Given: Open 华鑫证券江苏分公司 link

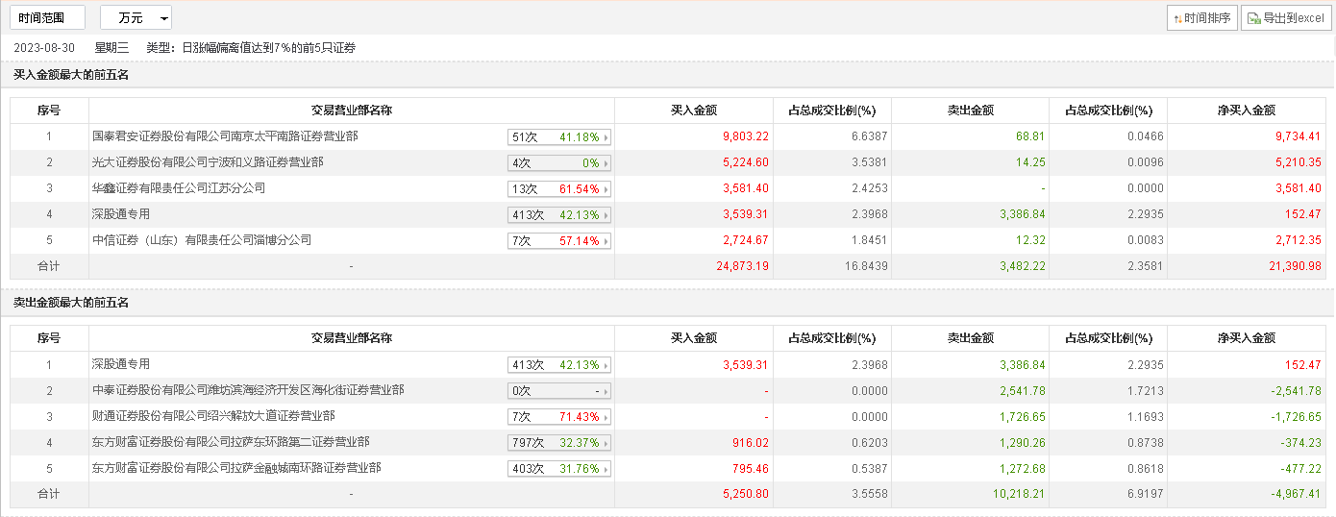Looking at the screenshot, I should tap(179, 188).
